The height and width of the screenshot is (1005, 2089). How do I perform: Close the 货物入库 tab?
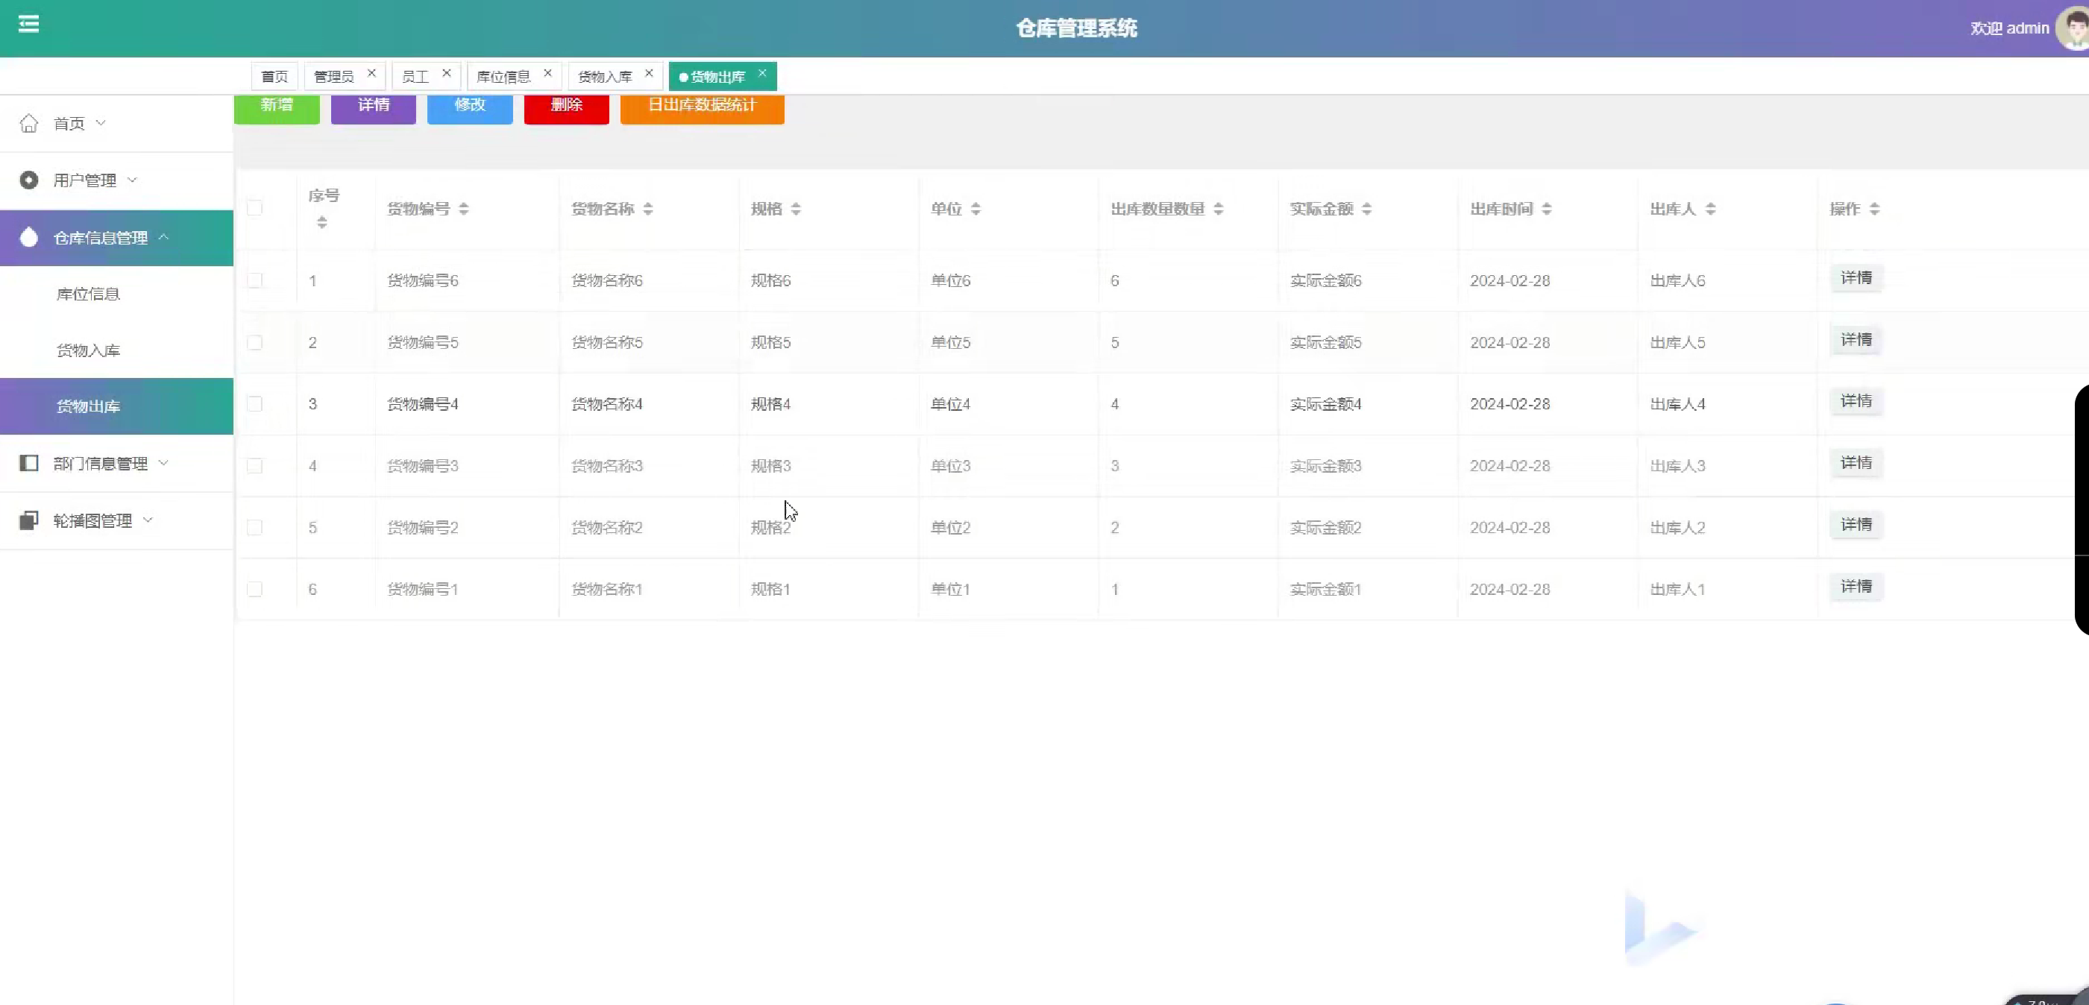point(649,73)
